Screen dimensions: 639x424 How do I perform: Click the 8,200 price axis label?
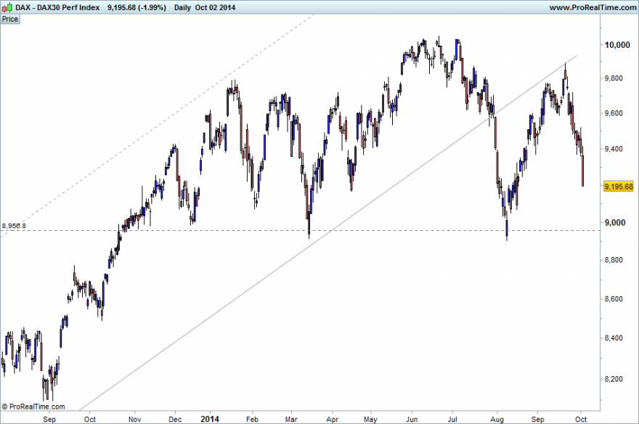pos(614,379)
